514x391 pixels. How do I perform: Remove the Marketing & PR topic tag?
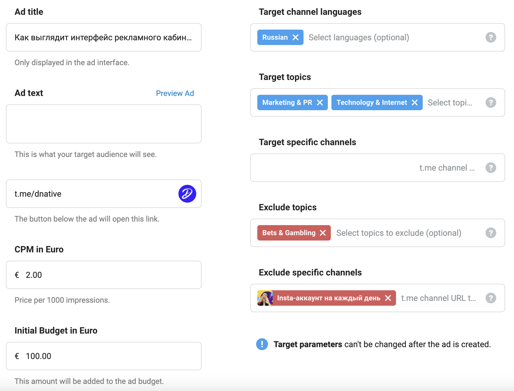click(x=320, y=102)
